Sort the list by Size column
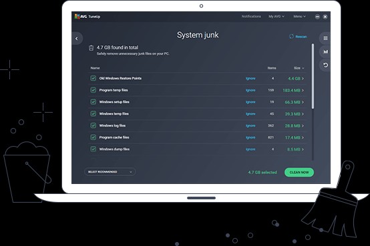Screen dimensions: 370x246 299,68
